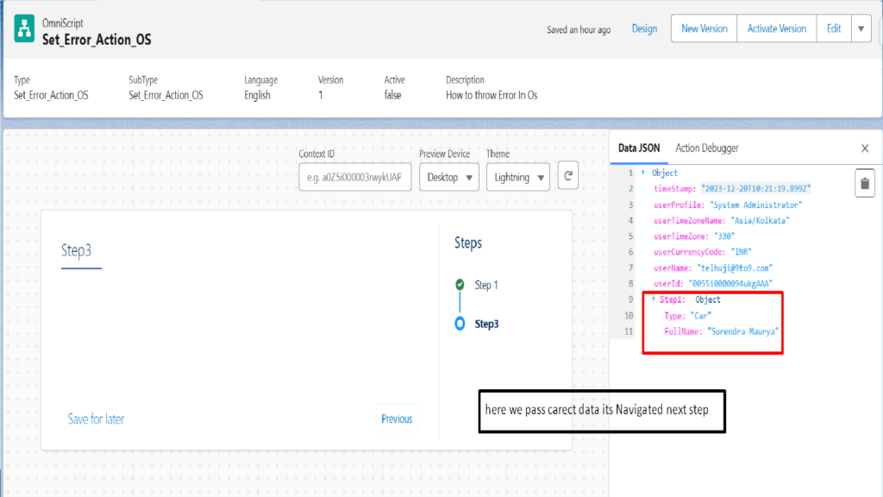Open the Theme Lightning dropdown
The height and width of the screenshot is (497, 883).
(x=518, y=178)
